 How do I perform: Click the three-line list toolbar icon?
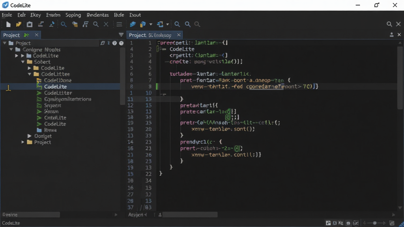point(119,24)
